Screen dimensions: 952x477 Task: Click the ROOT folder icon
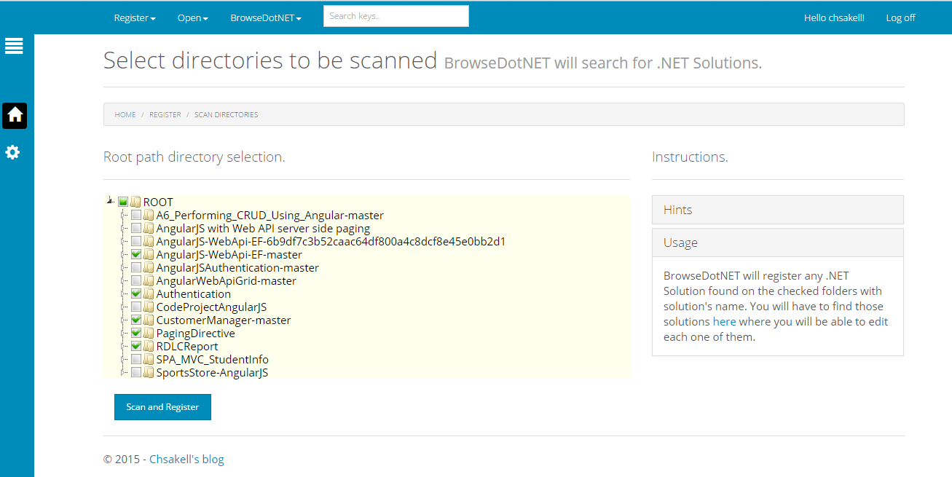coord(135,202)
